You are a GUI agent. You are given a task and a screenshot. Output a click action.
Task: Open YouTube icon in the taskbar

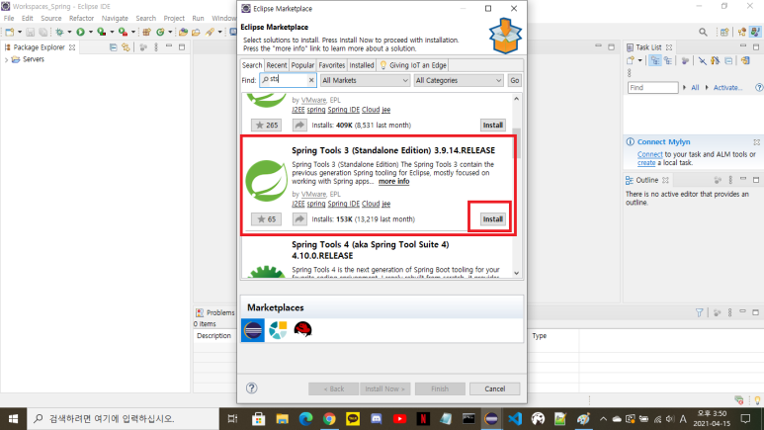tap(399, 419)
